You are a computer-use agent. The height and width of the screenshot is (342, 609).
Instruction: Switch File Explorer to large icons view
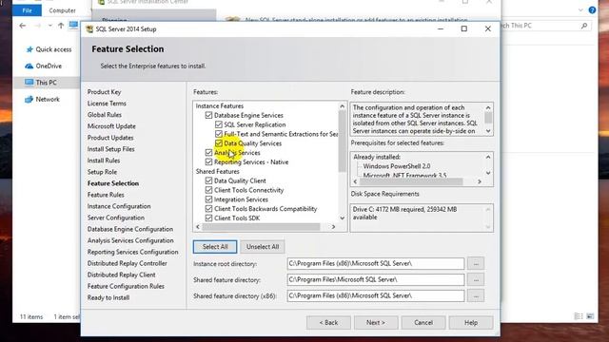point(590,316)
